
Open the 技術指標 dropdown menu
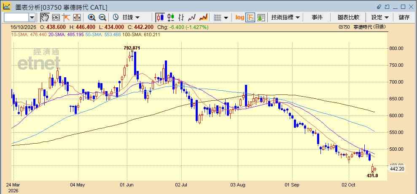(285, 18)
